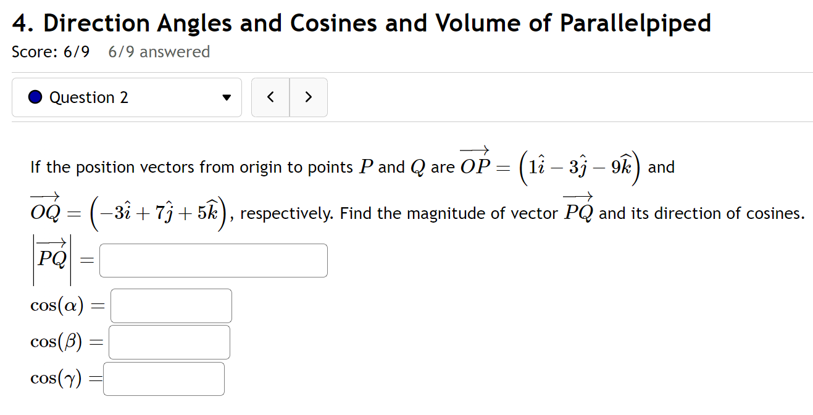Click the cos(β) answer field
The height and width of the screenshot is (415, 813).
click(169, 342)
